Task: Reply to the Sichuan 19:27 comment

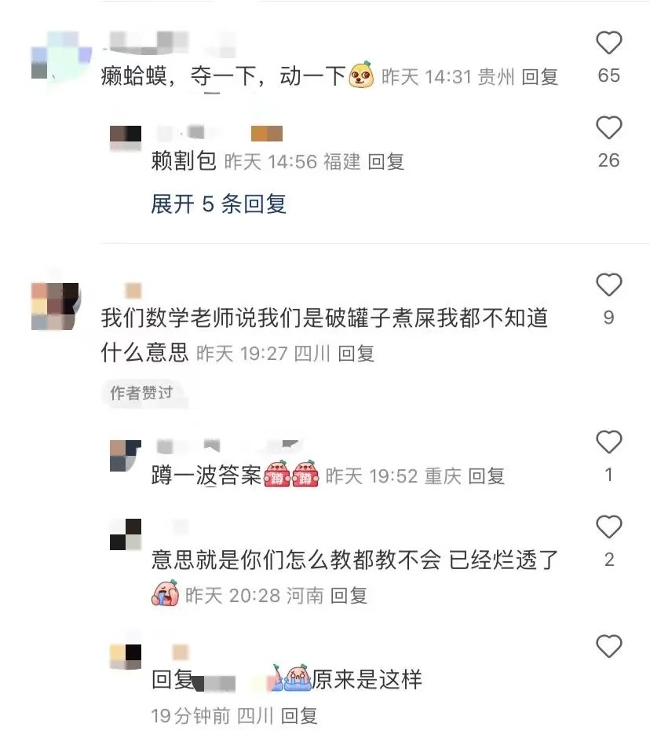Action: click(x=356, y=354)
